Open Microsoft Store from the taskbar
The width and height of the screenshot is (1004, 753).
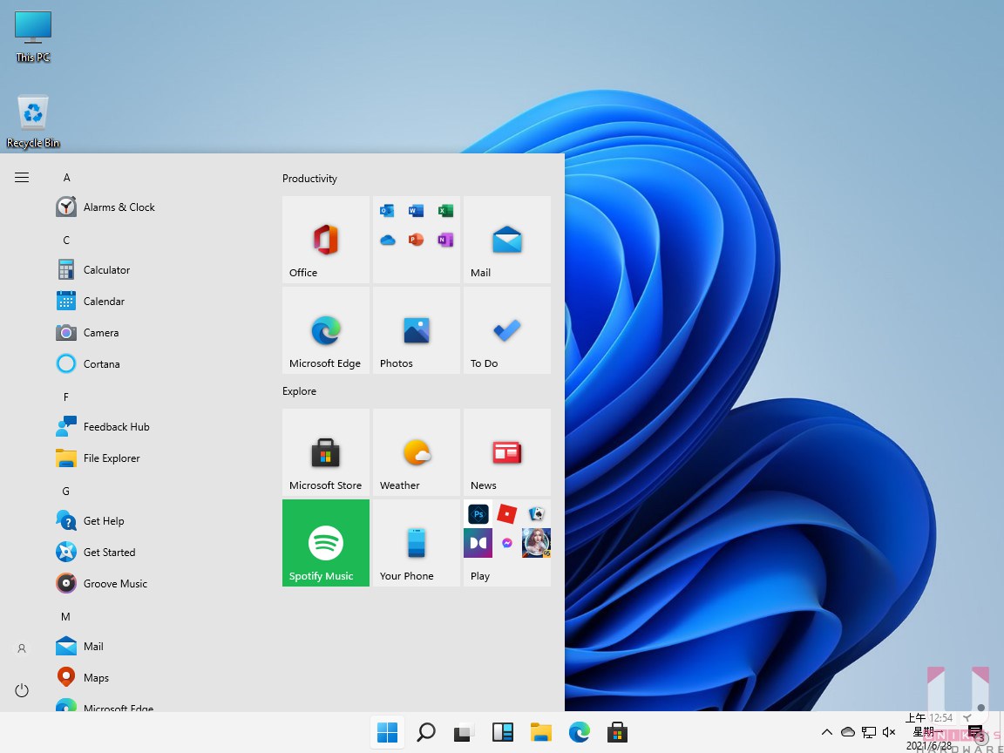coord(617,732)
